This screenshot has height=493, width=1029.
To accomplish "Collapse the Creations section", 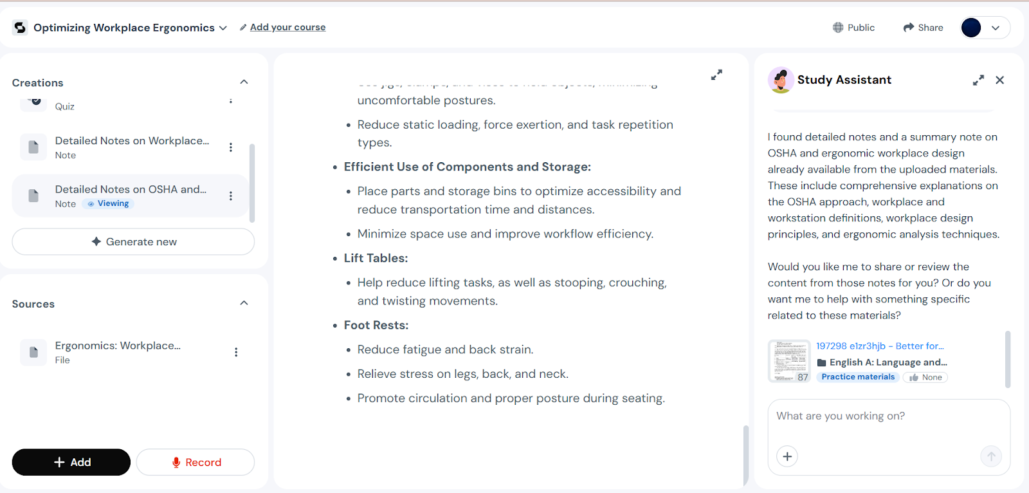I will [244, 82].
